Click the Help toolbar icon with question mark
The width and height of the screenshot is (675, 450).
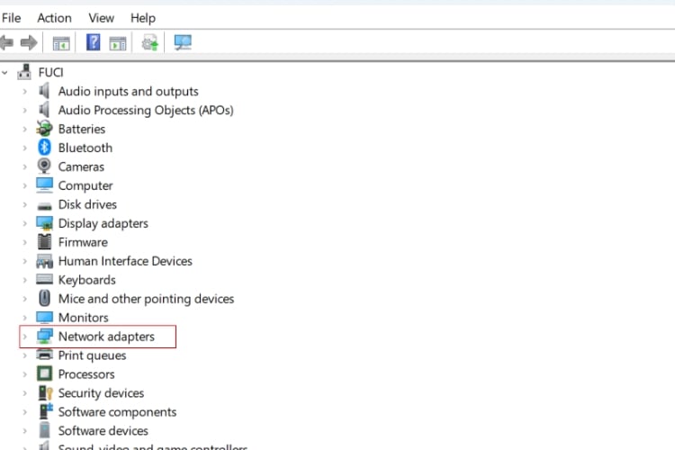point(93,42)
